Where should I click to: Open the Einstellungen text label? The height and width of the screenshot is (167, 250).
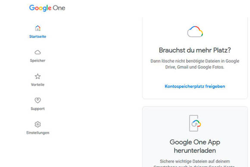37,132
